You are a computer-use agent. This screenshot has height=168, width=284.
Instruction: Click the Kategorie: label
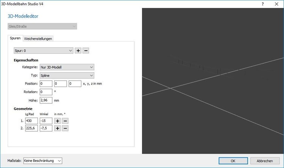[30, 67]
